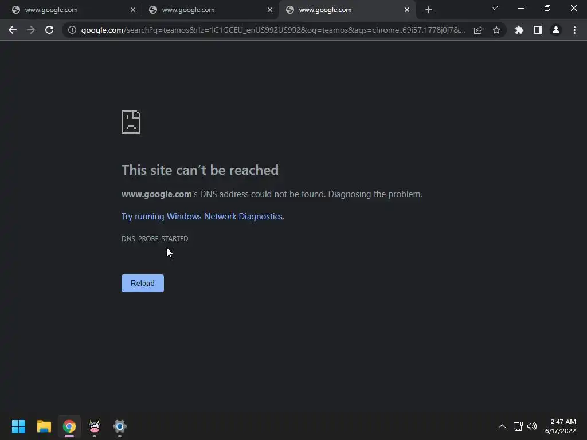Click the blue Reload button
Image resolution: width=587 pixels, height=440 pixels.
(143, 283)
